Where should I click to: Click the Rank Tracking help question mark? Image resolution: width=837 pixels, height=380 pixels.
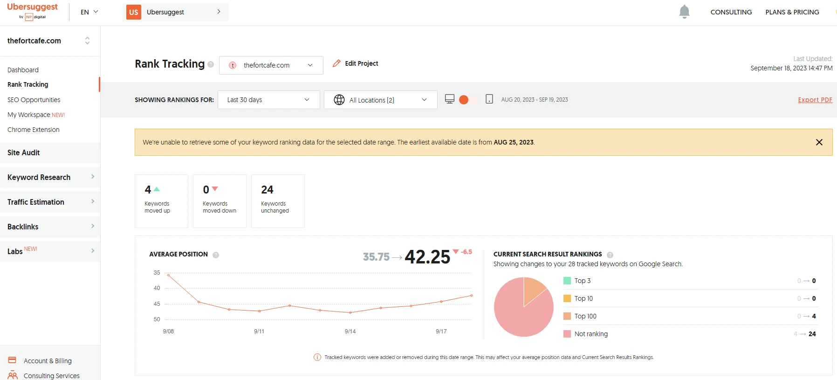[x=211, y=64]
